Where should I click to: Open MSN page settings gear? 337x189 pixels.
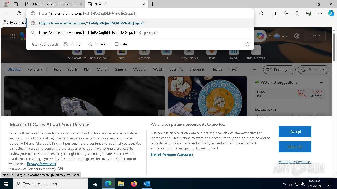(x=297, y=36)
